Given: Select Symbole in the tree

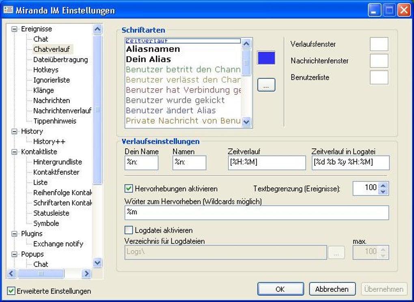Looking at the screenshot, I should pyautogui.click(x=46, y=224).
